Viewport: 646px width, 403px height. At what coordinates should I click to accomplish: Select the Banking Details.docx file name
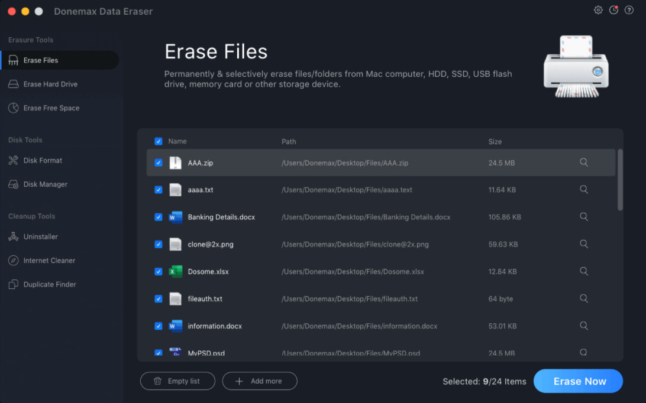(x=221, y=217)
